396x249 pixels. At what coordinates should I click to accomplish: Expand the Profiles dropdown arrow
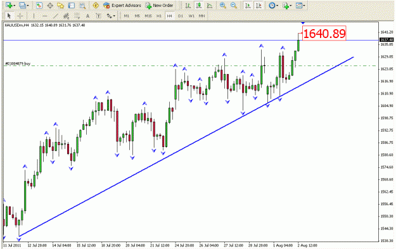[27, 6]
